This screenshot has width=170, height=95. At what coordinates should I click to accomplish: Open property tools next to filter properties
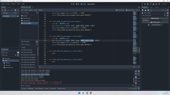click(168, 16)
